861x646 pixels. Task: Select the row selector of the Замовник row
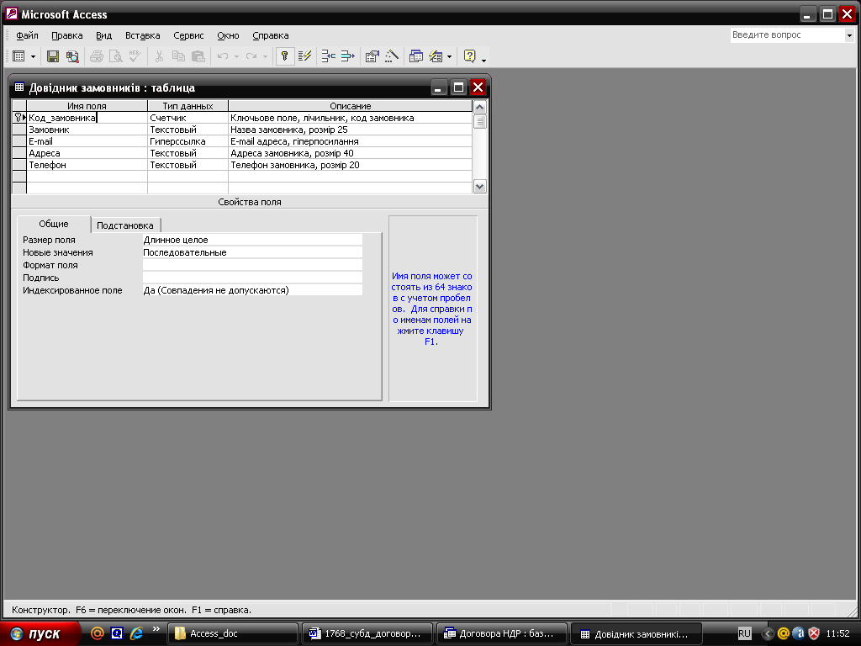(x=19, y=130)
